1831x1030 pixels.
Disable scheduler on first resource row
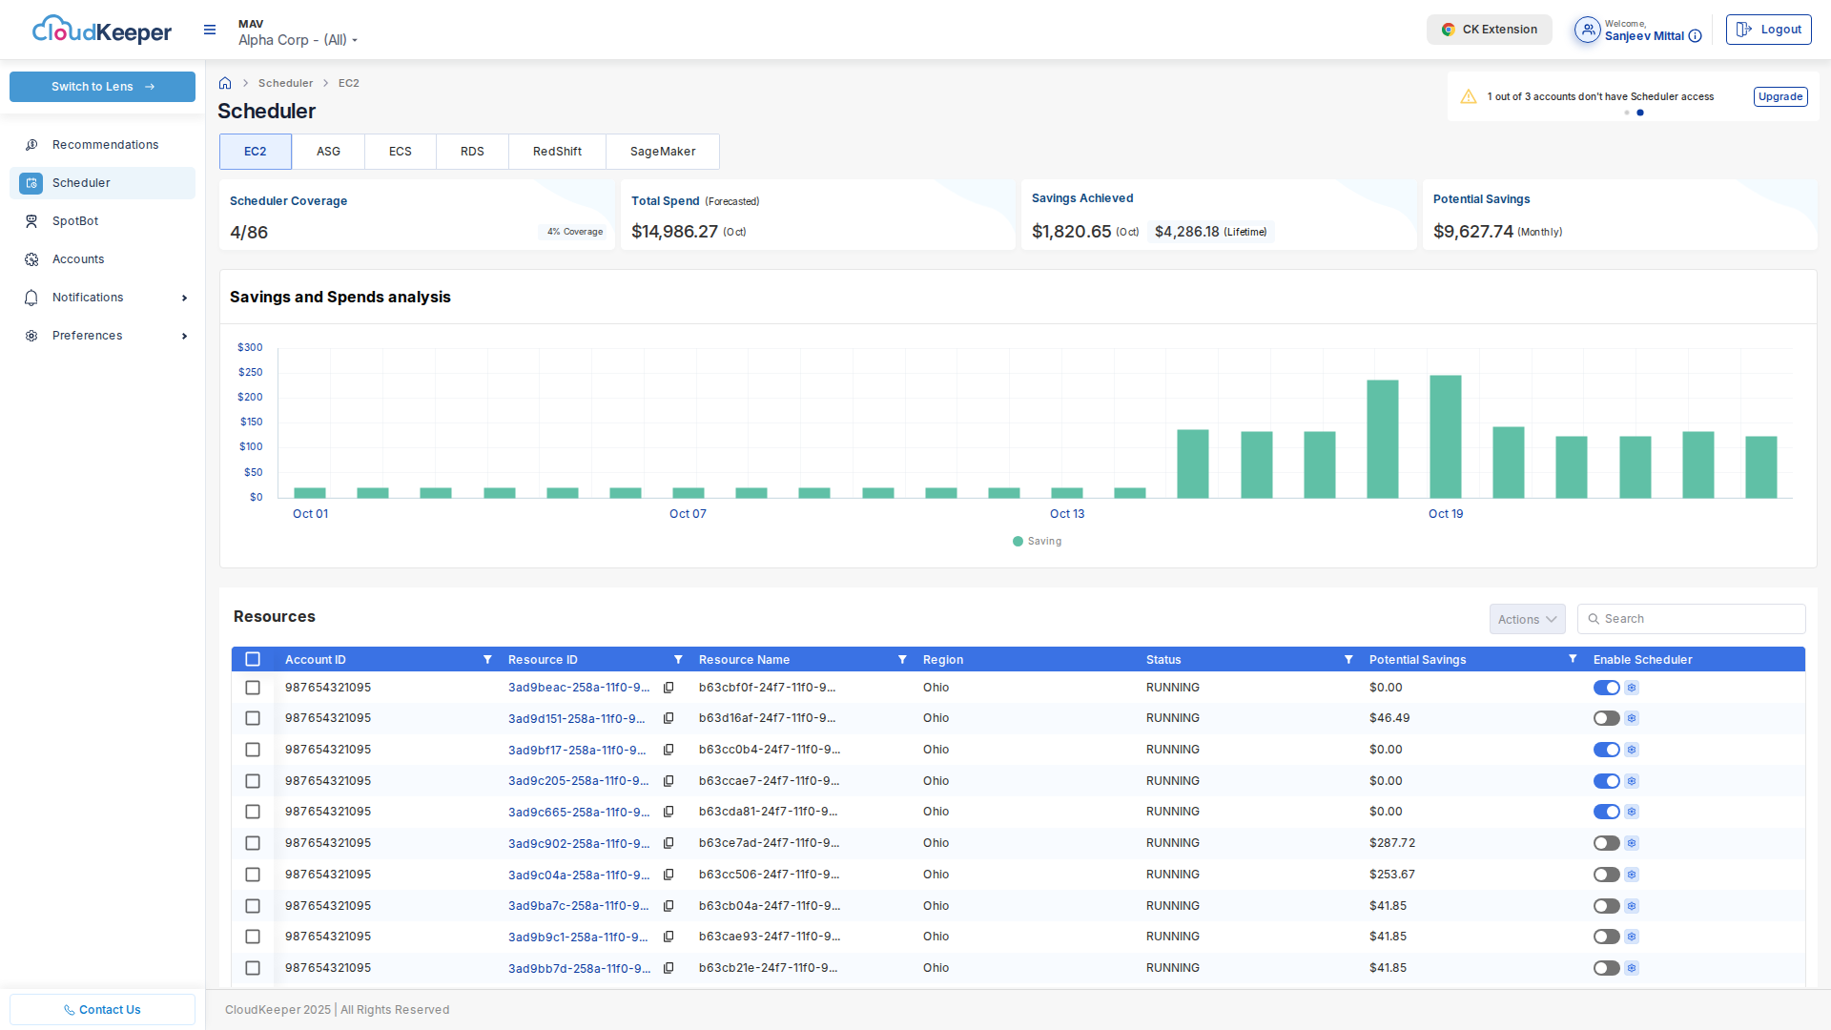click(x=1606, y=688)
